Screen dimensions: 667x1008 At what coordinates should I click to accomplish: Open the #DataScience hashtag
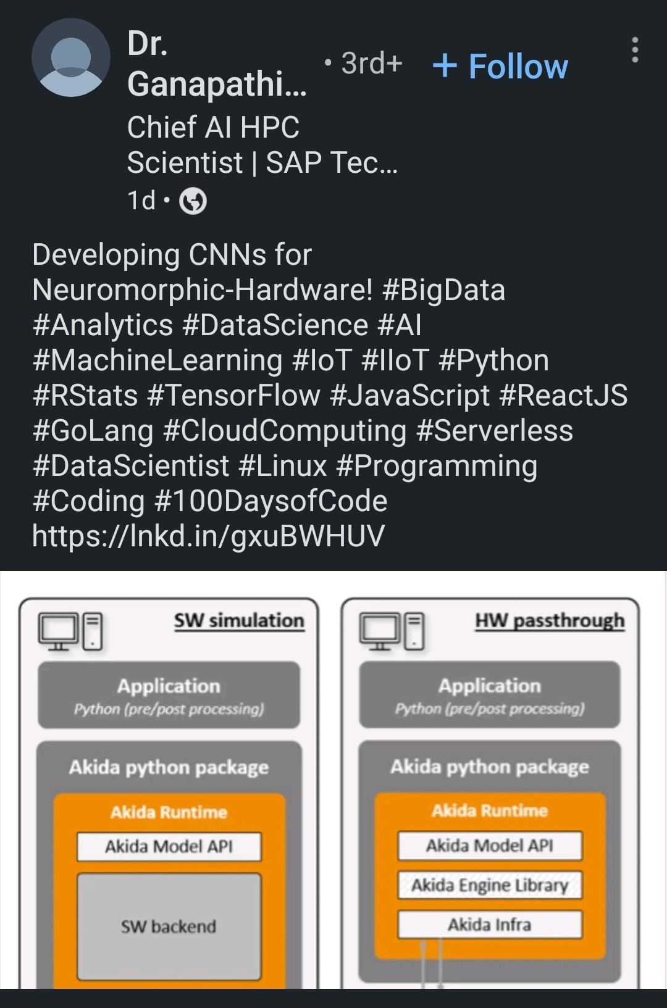point(275,325)
